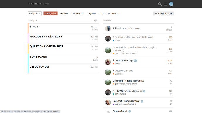Image resolution: width=202 pixels, height=113 pixels.
Task: Open the STYLE category
Action: [34, 27]
